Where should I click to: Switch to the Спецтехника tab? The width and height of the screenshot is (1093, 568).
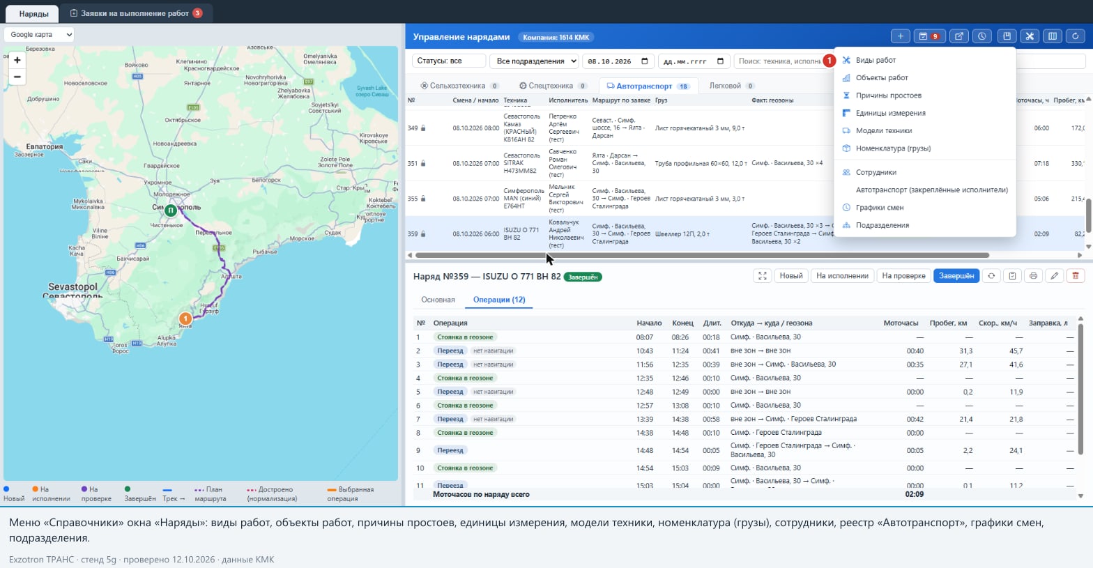coord(553,86)
